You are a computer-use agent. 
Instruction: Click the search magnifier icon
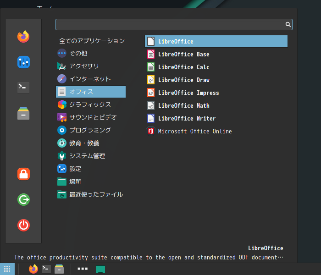coord(288,25)
